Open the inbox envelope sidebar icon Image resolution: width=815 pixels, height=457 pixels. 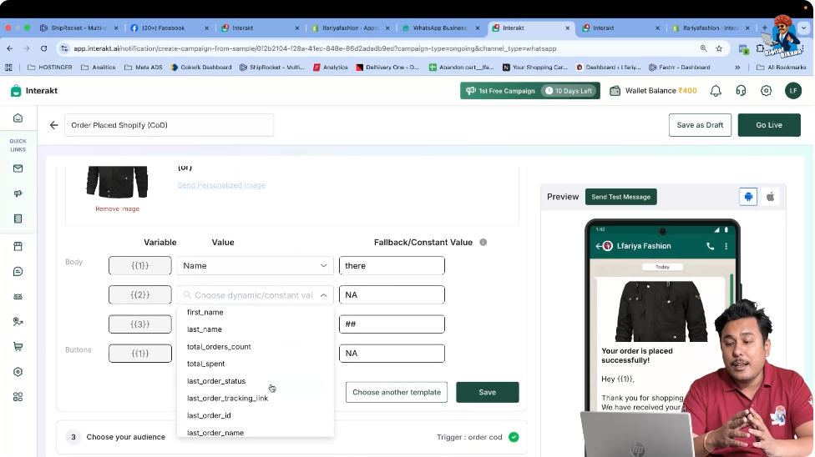click(x=18, y=168)
